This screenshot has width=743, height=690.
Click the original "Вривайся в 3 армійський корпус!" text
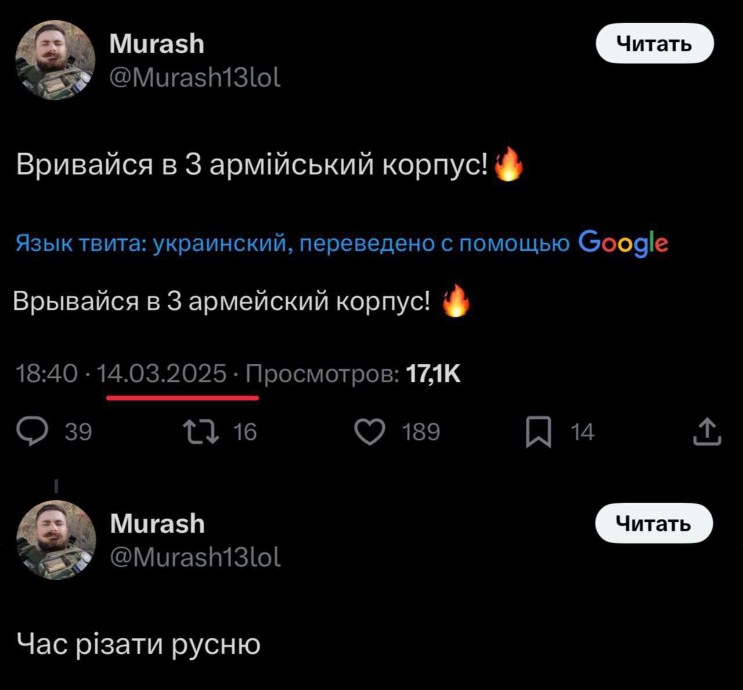click(x=252, y=165)
